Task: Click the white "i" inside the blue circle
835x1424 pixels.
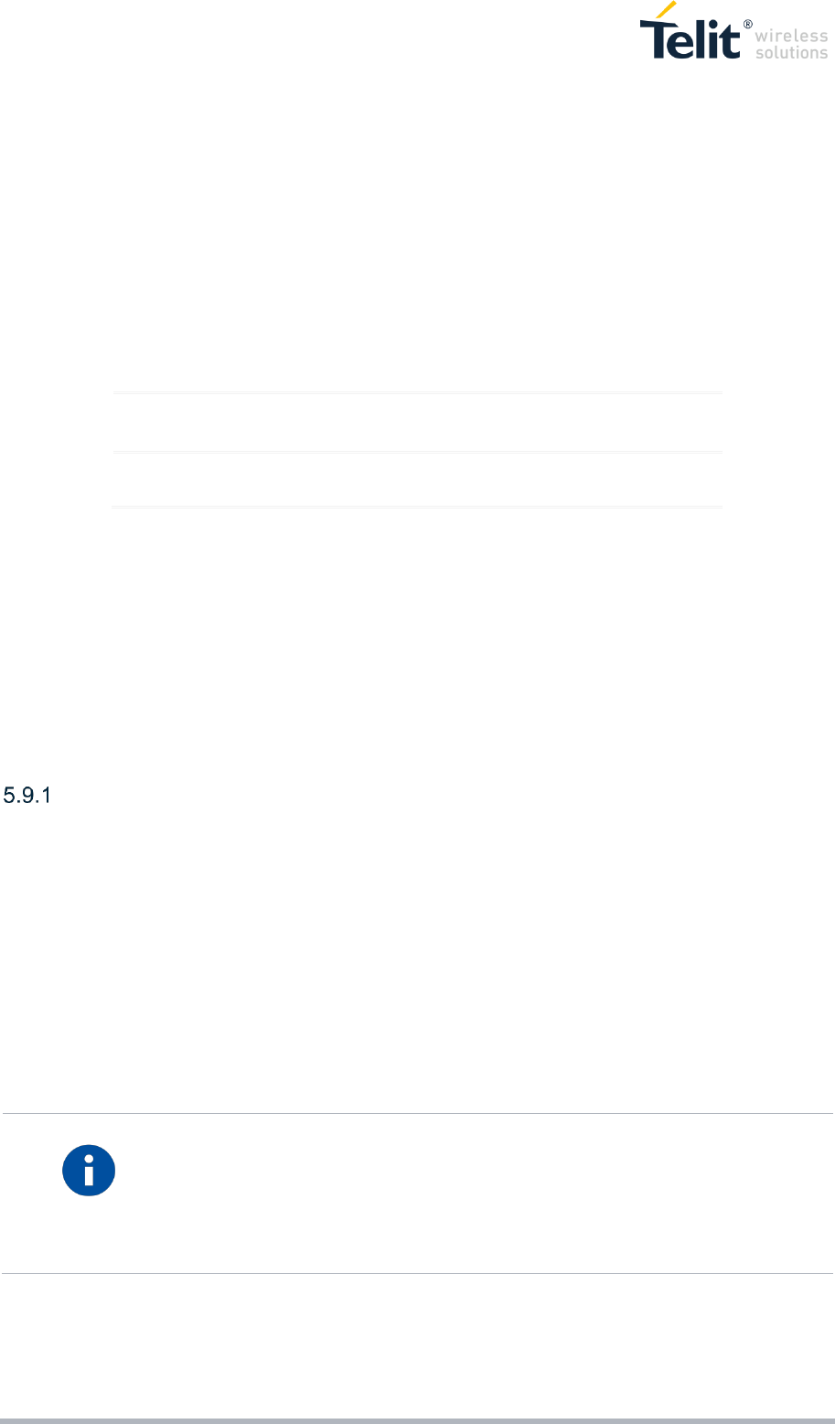Action: click(x=89, y=1171)
